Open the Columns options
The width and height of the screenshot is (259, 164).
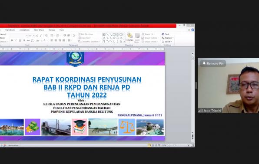tap(70, 40)
